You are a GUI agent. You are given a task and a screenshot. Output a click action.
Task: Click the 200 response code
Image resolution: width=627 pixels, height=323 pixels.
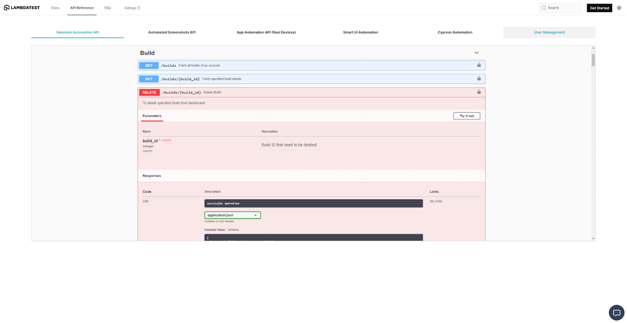[145, 201]
